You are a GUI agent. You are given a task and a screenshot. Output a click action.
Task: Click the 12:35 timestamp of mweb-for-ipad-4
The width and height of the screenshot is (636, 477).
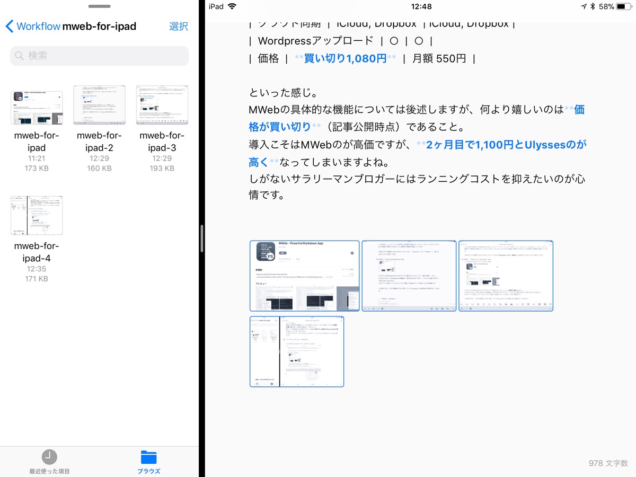(37, 269)
